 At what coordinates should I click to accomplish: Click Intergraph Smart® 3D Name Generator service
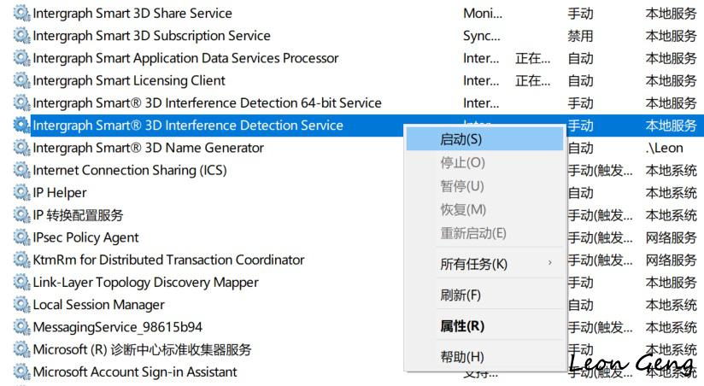[148, 148]
